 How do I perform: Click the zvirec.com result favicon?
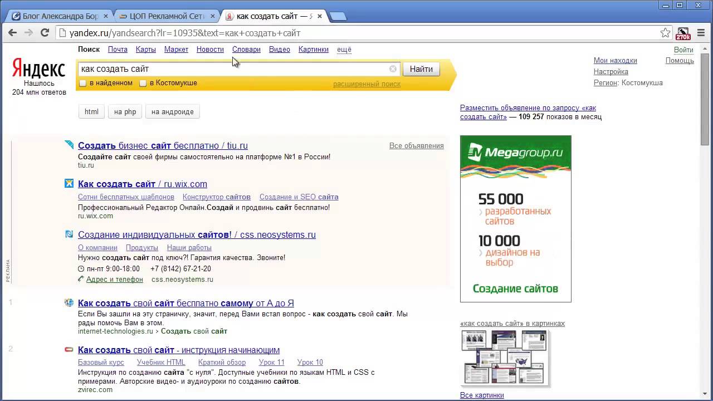(x=69, y=349)
